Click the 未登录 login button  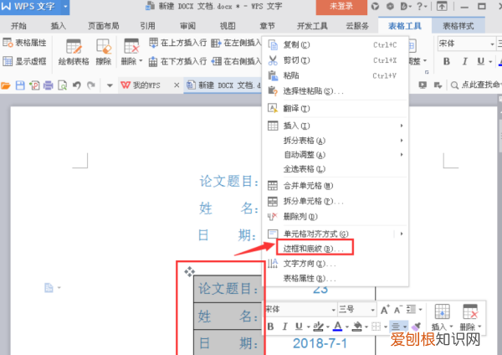click(x=341, y=7)
